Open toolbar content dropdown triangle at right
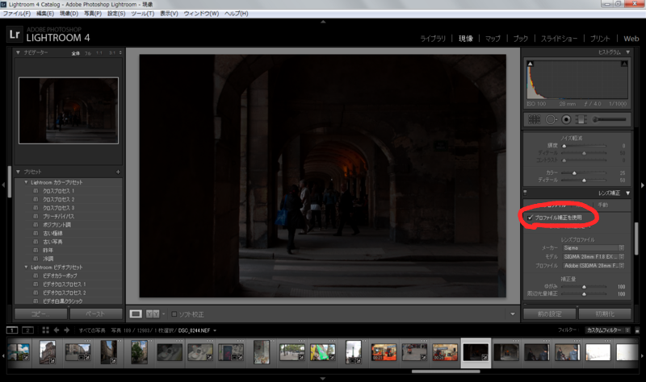This screenshot has height=382, width=646. click(513, 314)
